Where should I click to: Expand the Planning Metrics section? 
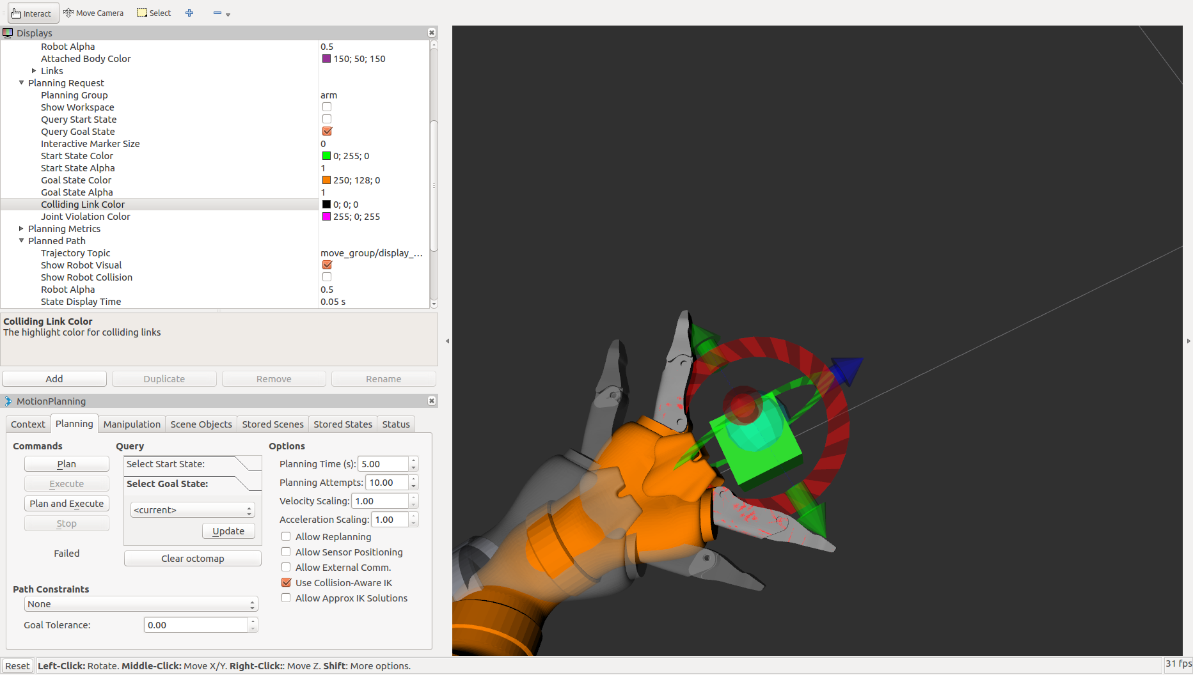pos(21,228)
